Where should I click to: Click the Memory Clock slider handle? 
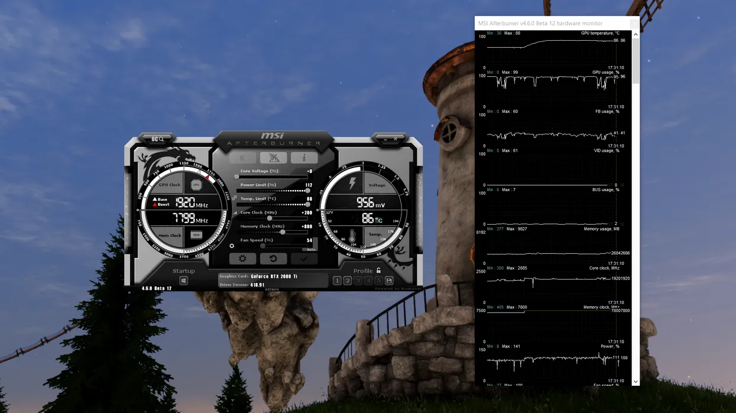283,232
